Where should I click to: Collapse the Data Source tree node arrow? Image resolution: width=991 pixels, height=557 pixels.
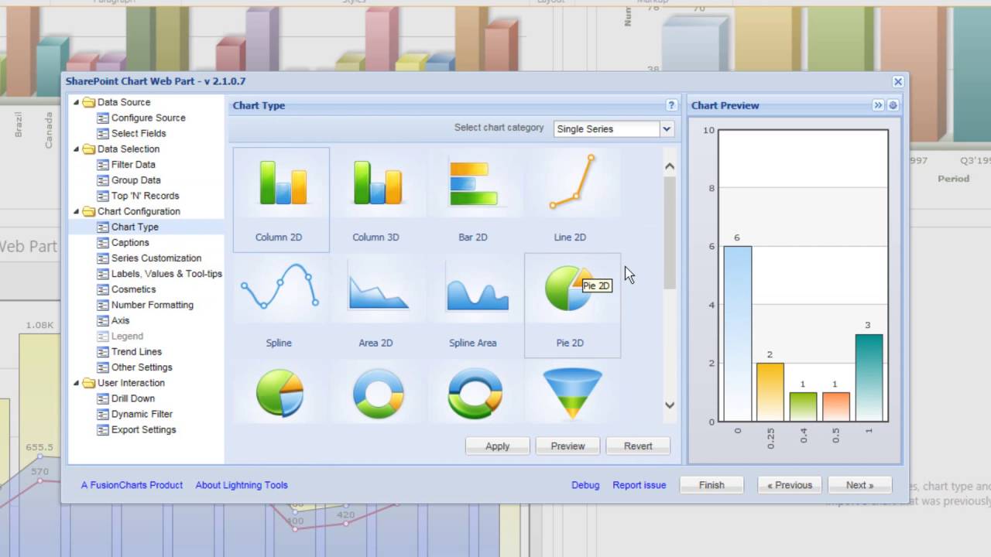point(76,102)
